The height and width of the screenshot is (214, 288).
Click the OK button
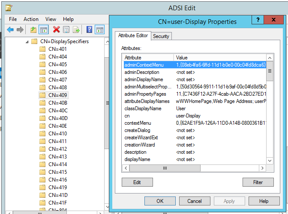[x=160, y=201]
